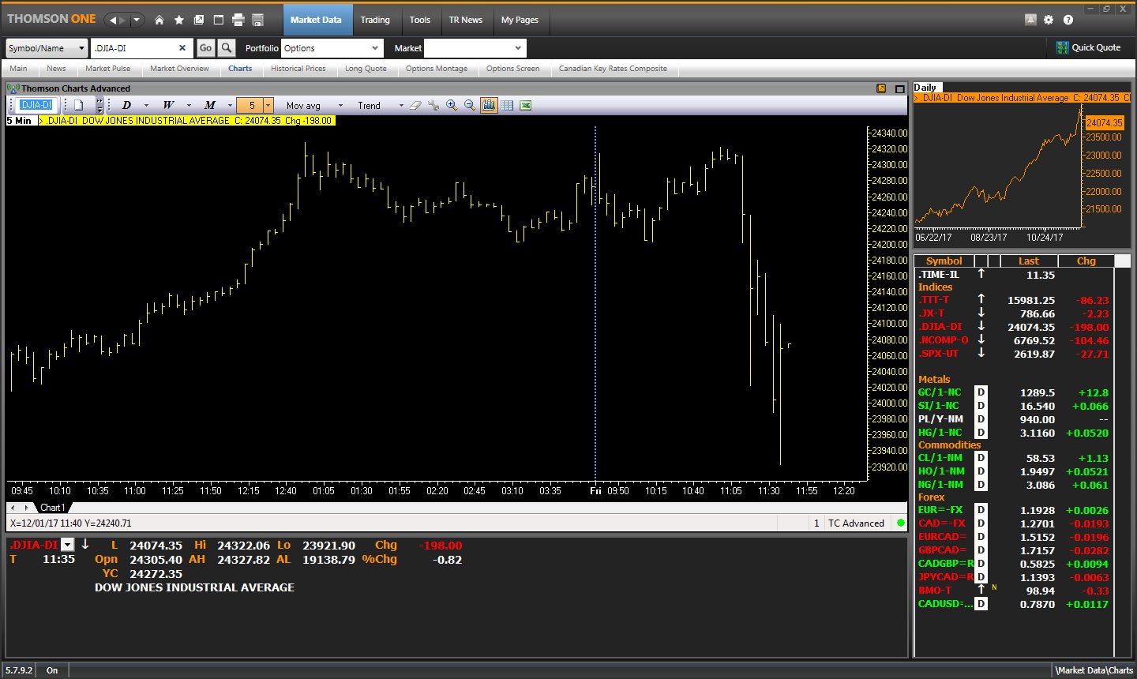Expand the Daily interval dropdown arrow

tap(147, 105)
